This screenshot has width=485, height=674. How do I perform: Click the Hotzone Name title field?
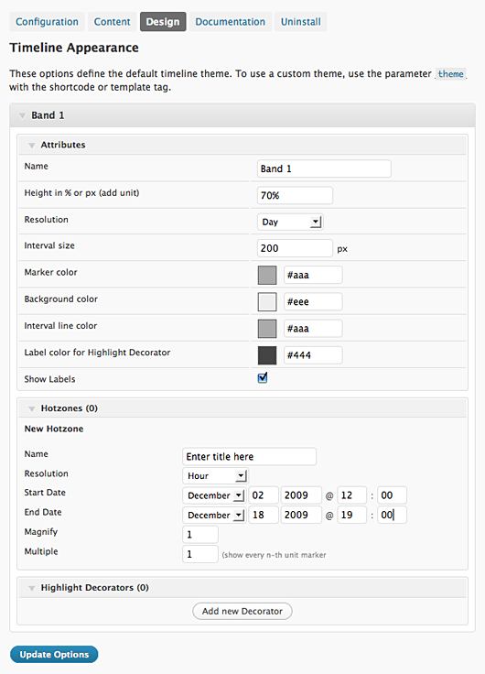click(250, 456)
